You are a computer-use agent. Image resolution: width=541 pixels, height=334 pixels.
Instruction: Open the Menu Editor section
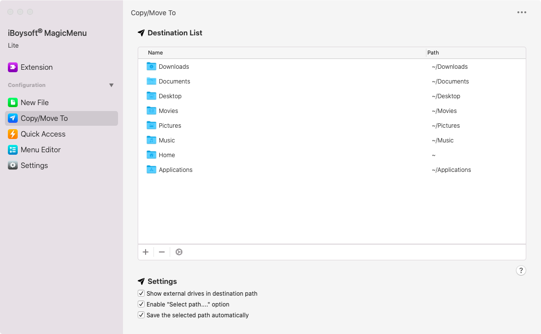61,150
